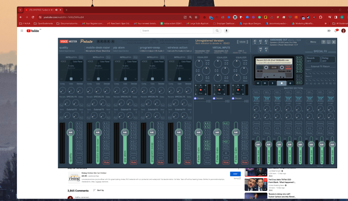This screenshot has width=348, height=201.
Task: Click the YouTube search magnifier button
Action: [217, 31]
